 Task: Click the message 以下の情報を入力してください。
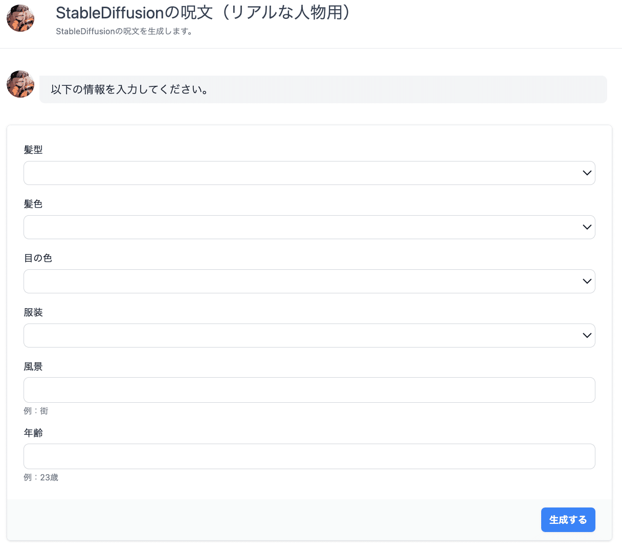coord(129,89)
